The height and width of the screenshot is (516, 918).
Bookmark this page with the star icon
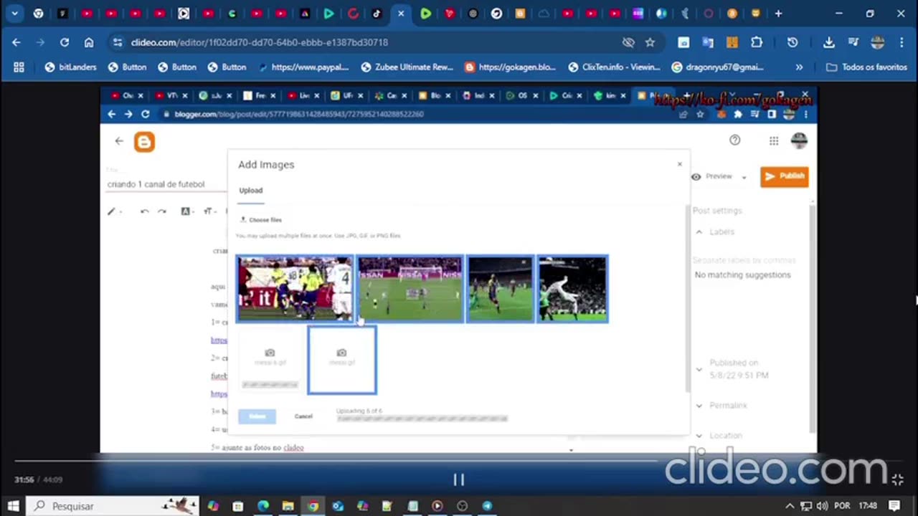click(x=650, y=42)
